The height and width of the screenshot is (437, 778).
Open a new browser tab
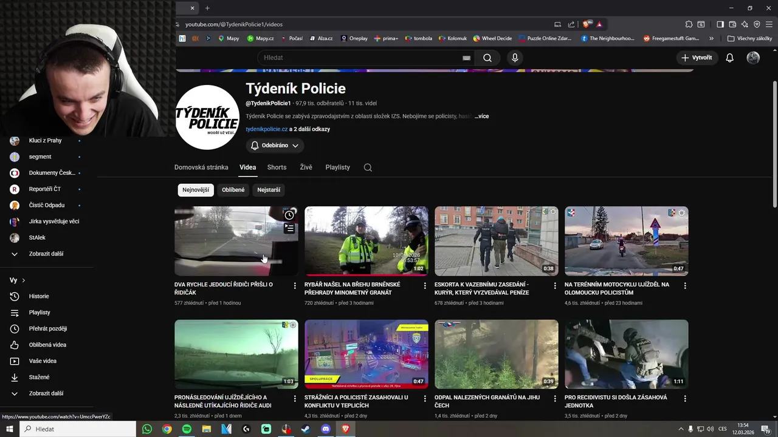coord(207,8)
